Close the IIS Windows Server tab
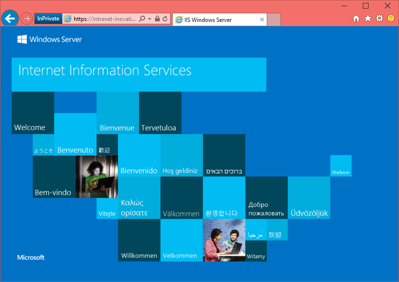 tap(262, 20)
